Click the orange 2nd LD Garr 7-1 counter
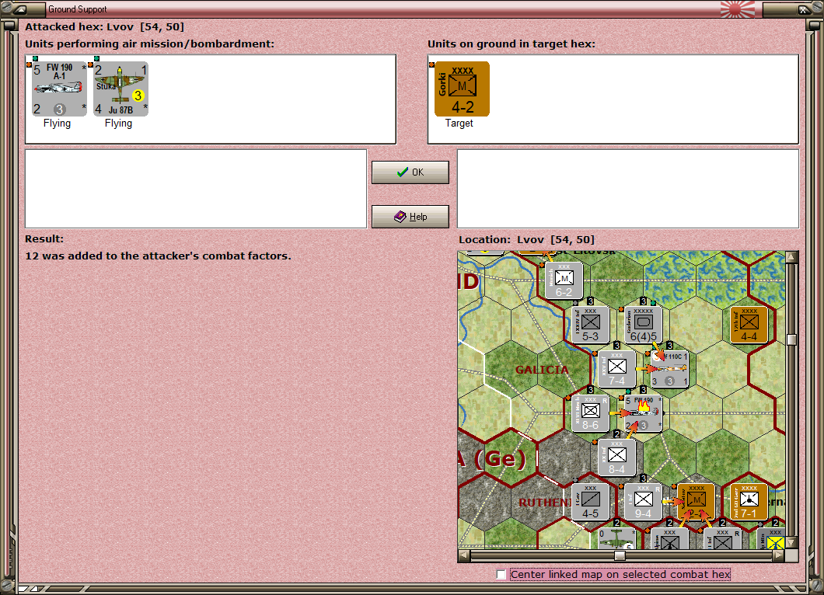This screenshot has width=824, height=595. tap(748, 501)
